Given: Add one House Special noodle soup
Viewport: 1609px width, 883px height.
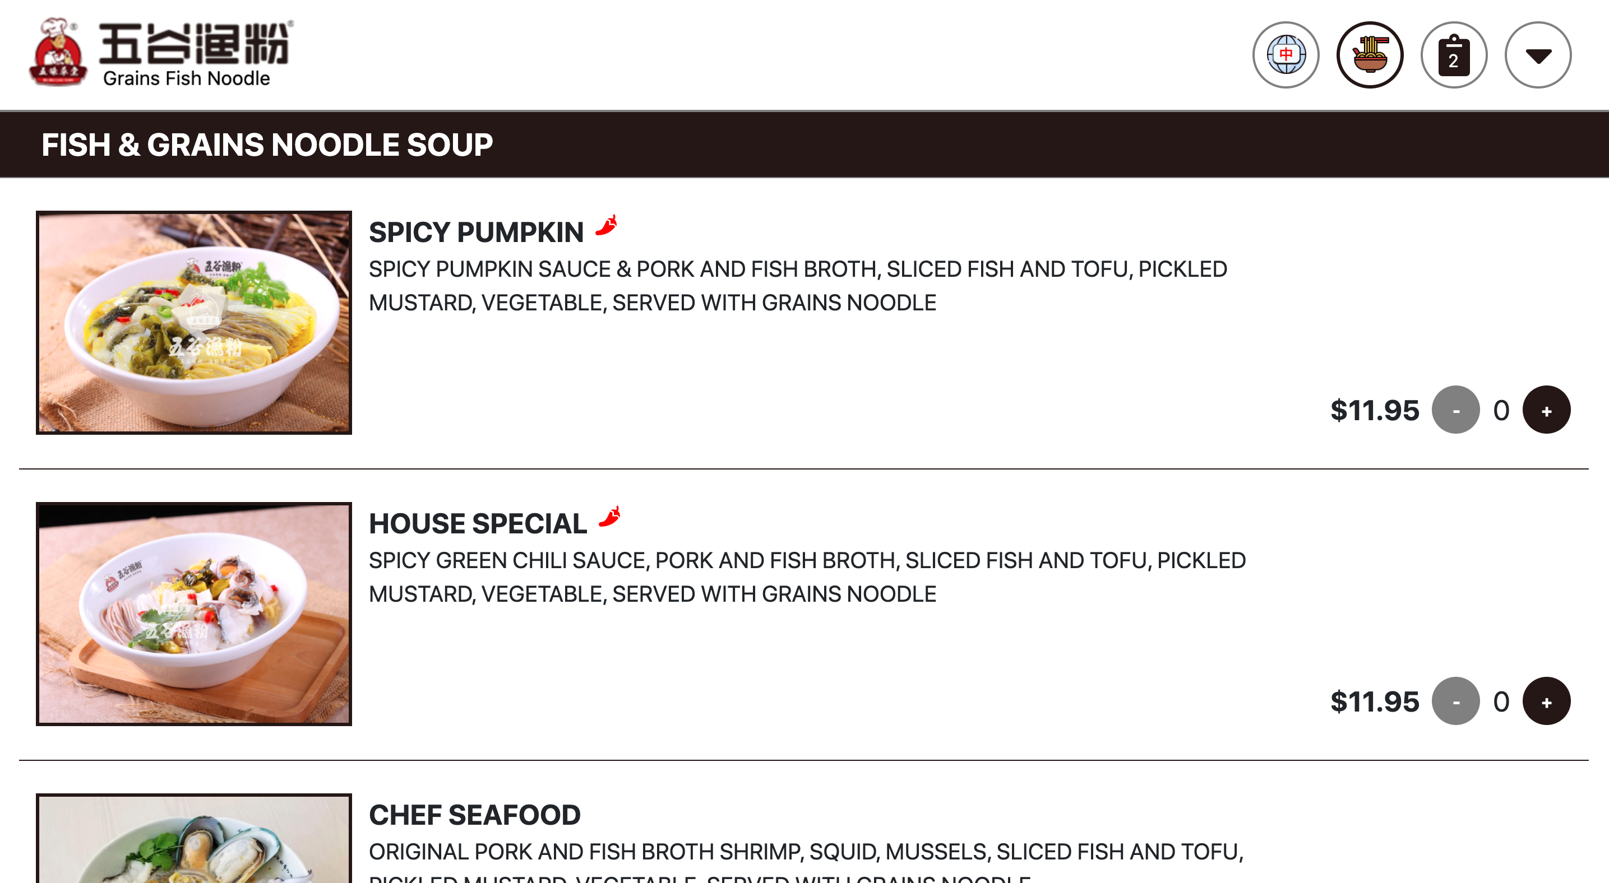Looking at the screenshot, I should click(1547, 701).
